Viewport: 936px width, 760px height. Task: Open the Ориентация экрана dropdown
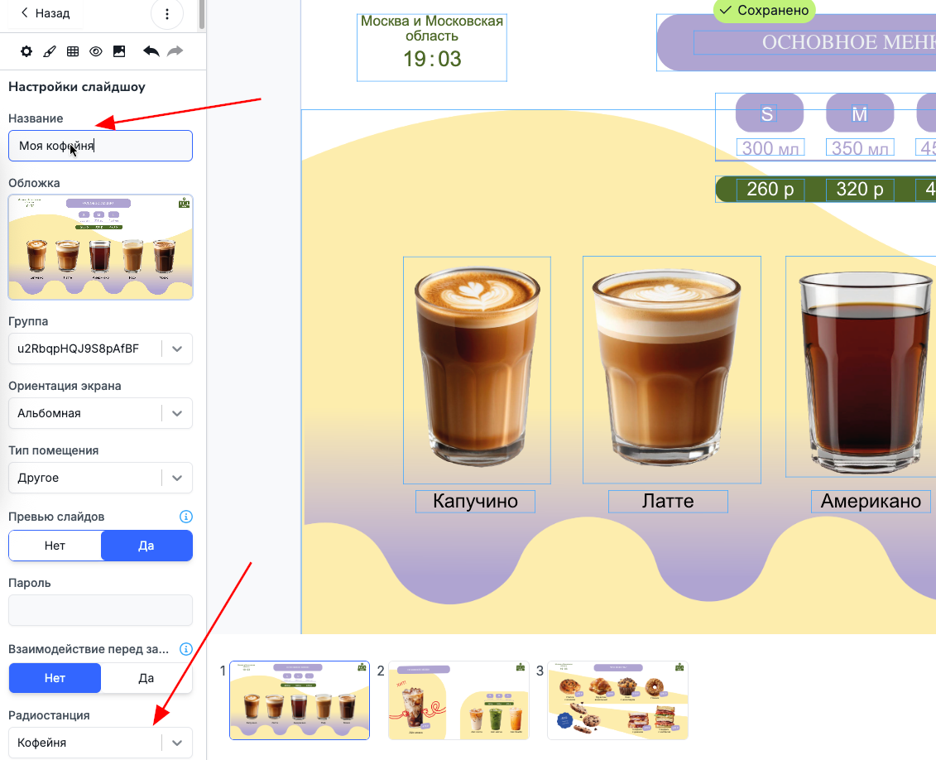pyautogui.click(x=100, y=413)
